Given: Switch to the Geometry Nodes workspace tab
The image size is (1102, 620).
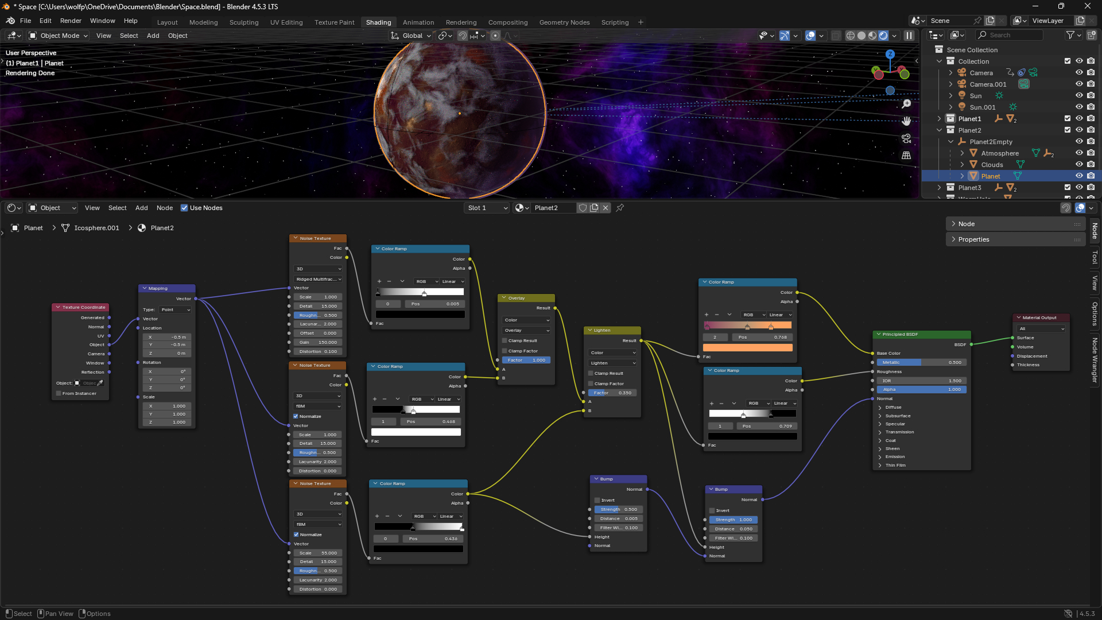Looking at the screenshot, I should pyautogui.click(x=564, y=22).
